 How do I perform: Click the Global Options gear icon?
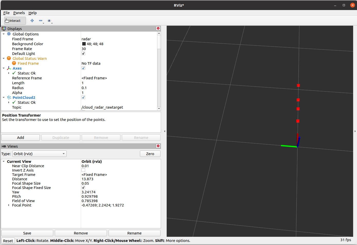tap(8, 34)
